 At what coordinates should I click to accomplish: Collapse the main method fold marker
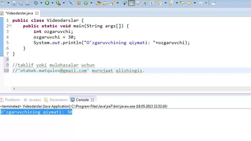[10, 25]
